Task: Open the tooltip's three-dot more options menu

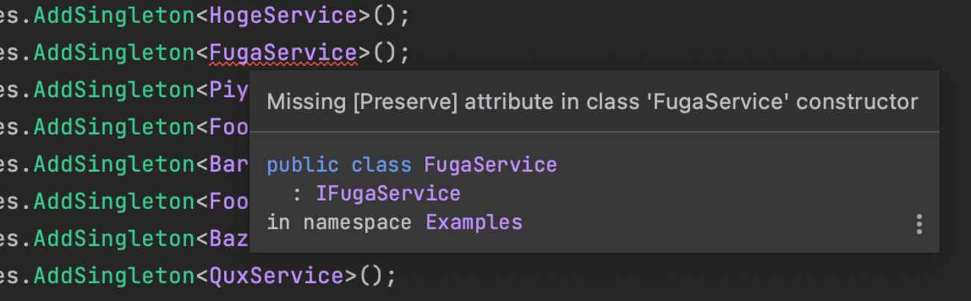Action: [x=919, y=223]
